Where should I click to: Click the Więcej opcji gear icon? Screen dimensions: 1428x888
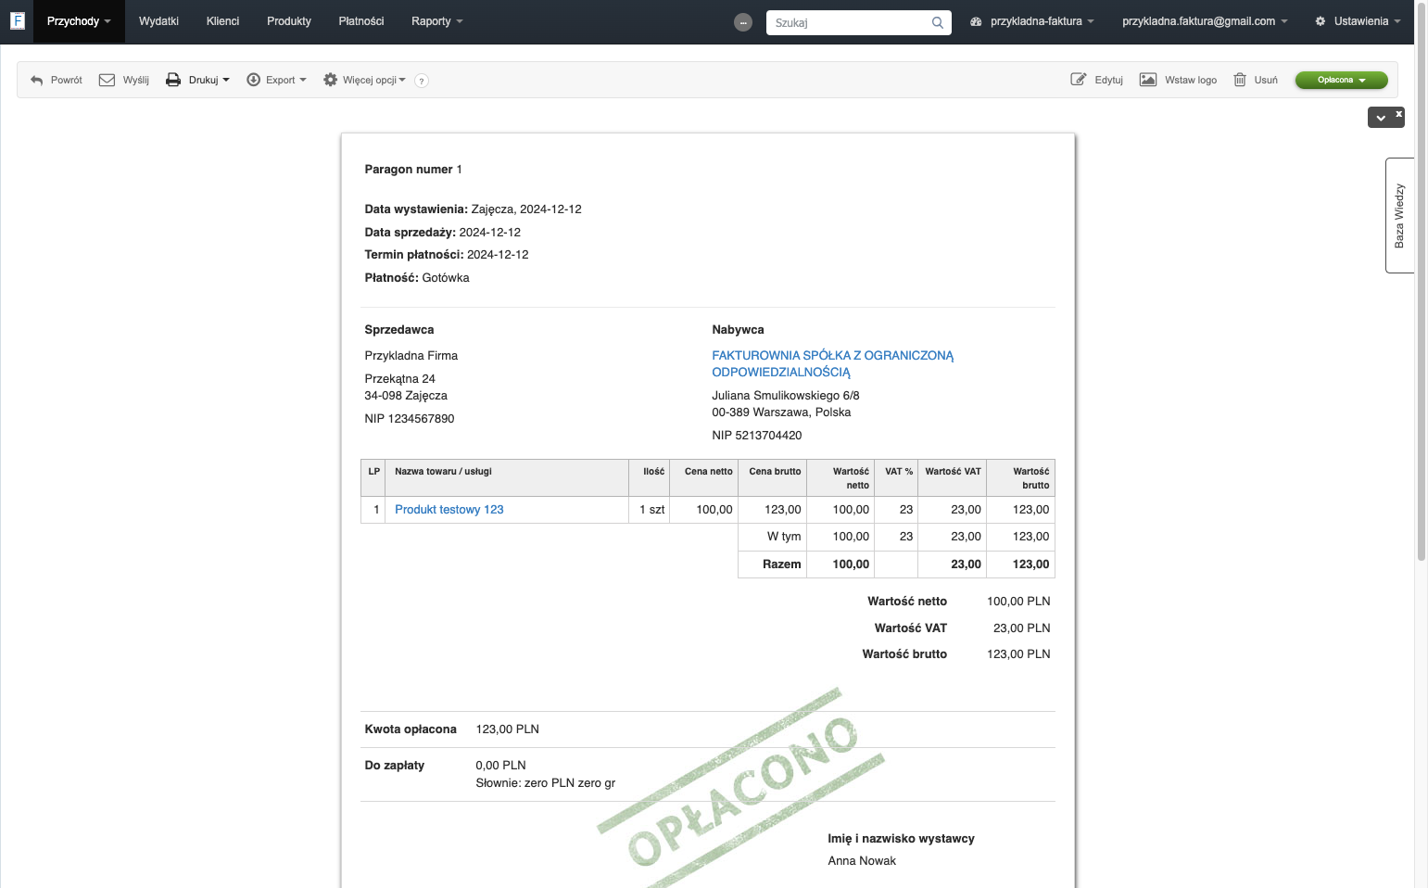coord(330,80)
